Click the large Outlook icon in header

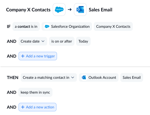(80, 10)
